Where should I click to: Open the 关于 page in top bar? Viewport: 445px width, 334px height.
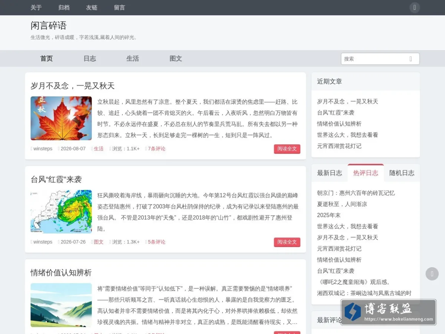(x=36, y=7)
